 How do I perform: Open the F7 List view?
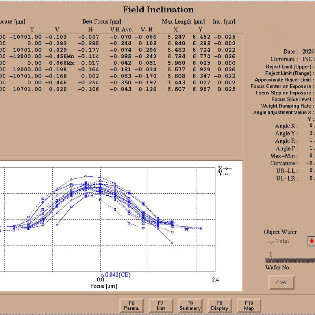click(161, 306)
